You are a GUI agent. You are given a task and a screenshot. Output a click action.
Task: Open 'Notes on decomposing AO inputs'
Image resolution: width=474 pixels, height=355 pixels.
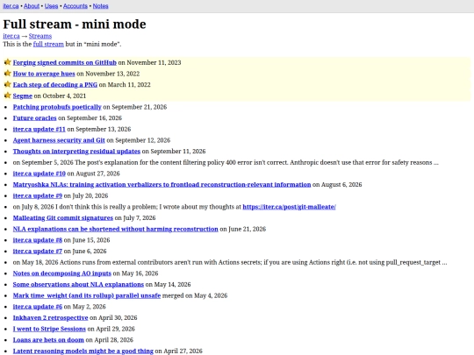pos(62,273)
